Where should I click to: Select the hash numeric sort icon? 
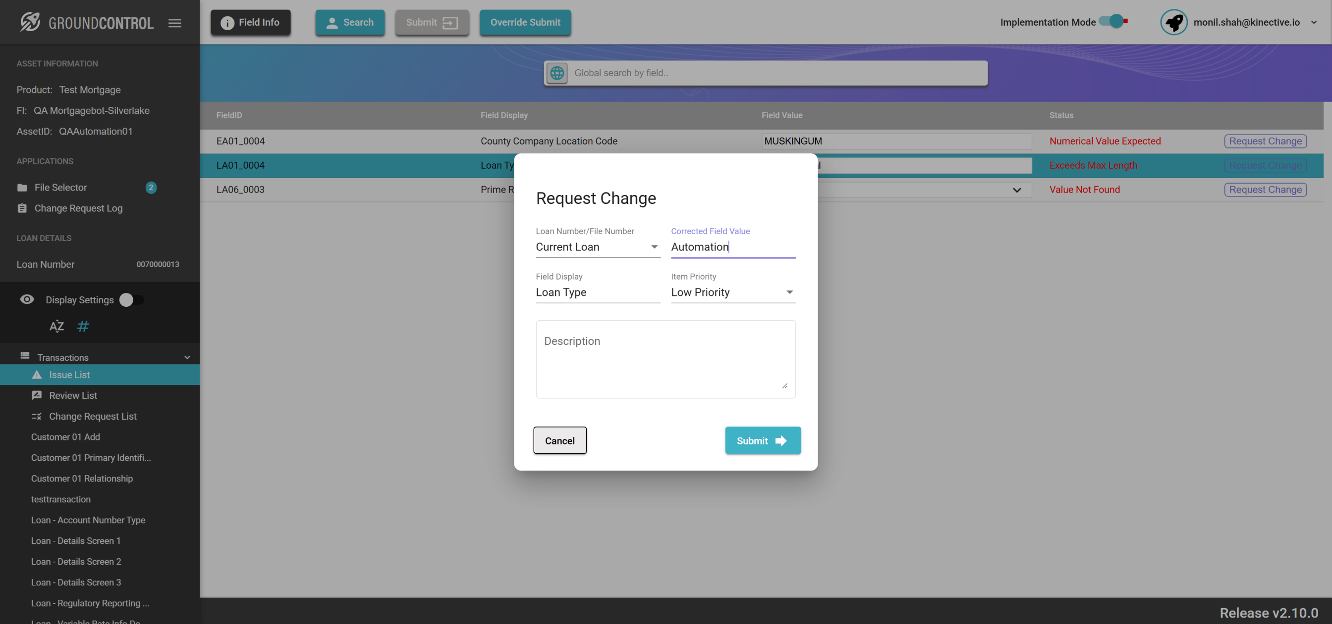point(83,326)
